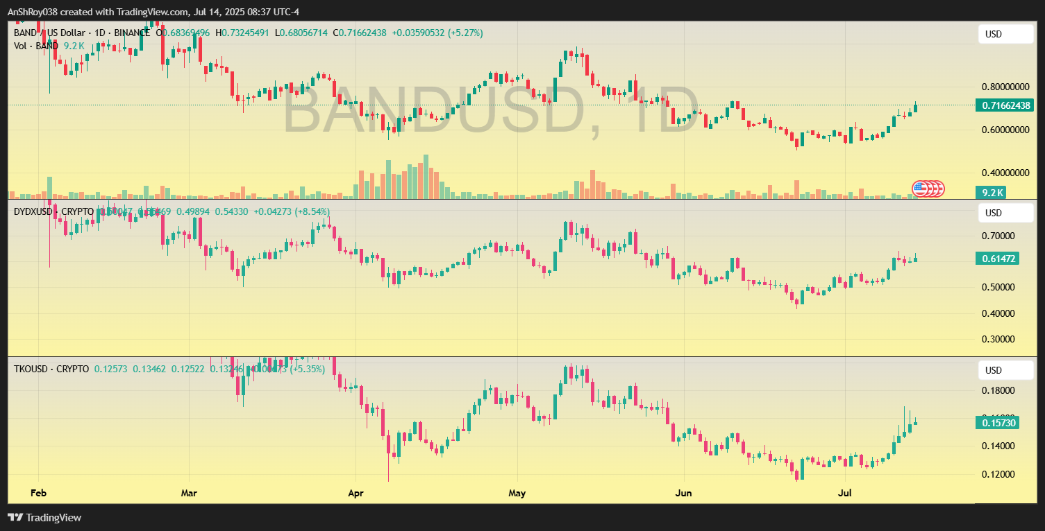Screen dimensions: 1045x531
Task: Select the TKOUSD · CRYPTO legend label
Action: coord(51,369)
